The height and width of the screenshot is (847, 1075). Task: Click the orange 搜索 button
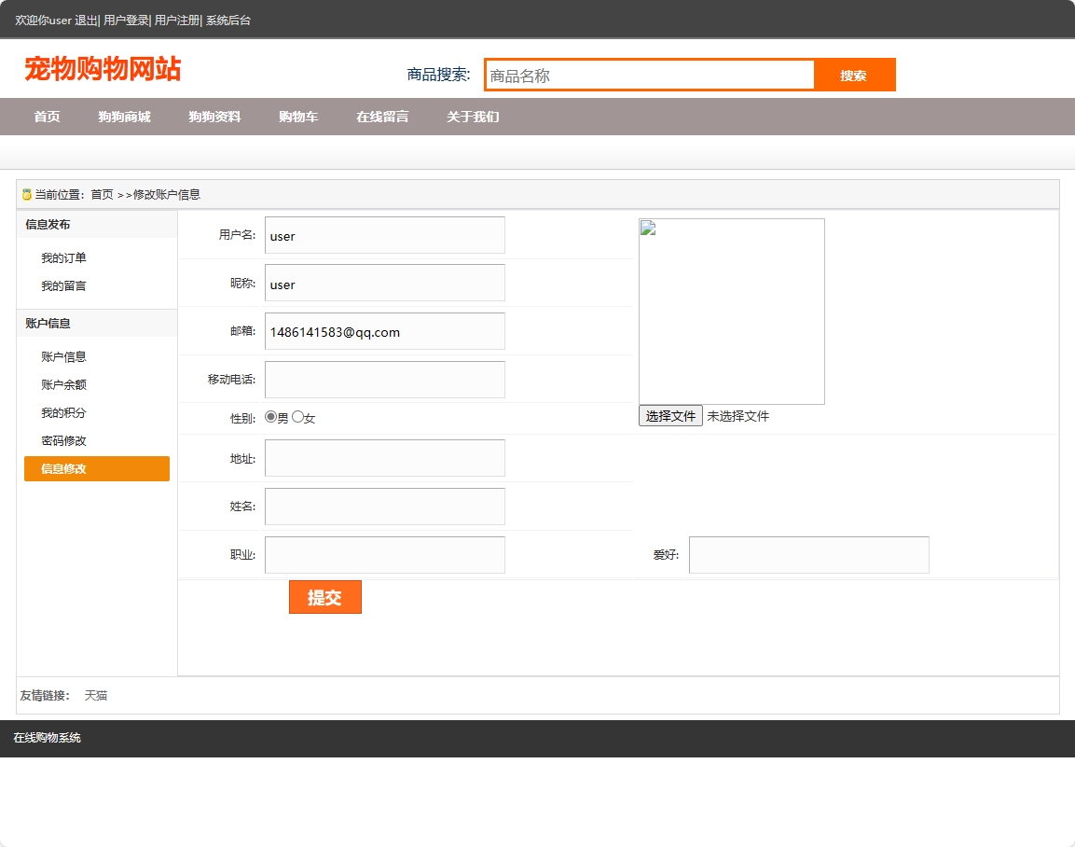854,76
